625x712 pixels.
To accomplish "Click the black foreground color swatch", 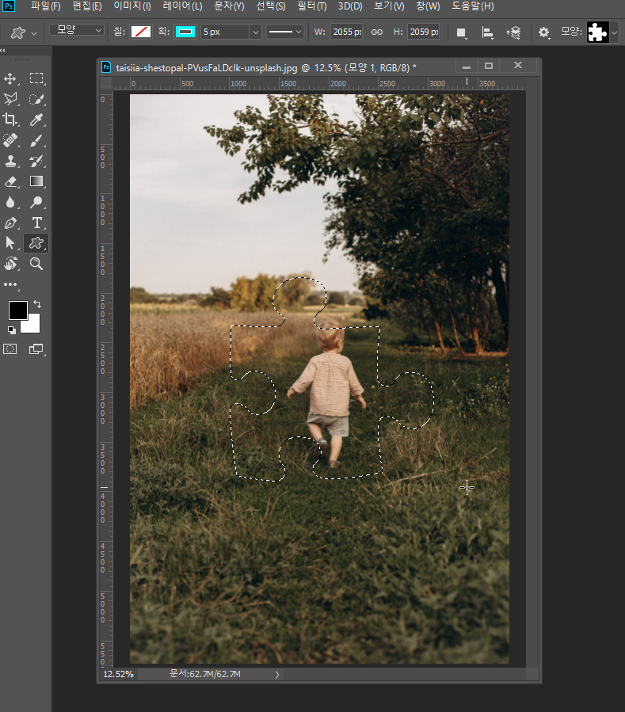I will (x=17, y=310).
